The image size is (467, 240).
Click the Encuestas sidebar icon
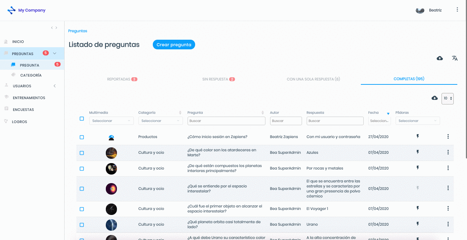(x=6, y=109)
